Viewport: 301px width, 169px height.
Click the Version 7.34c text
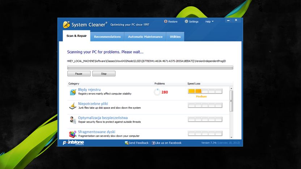click(x=209, y=143)
